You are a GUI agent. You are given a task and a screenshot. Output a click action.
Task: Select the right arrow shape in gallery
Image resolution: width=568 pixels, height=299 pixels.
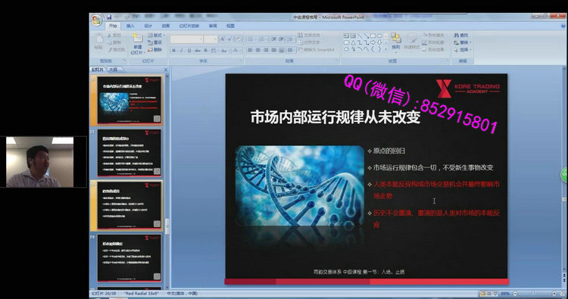pos(373,42)
